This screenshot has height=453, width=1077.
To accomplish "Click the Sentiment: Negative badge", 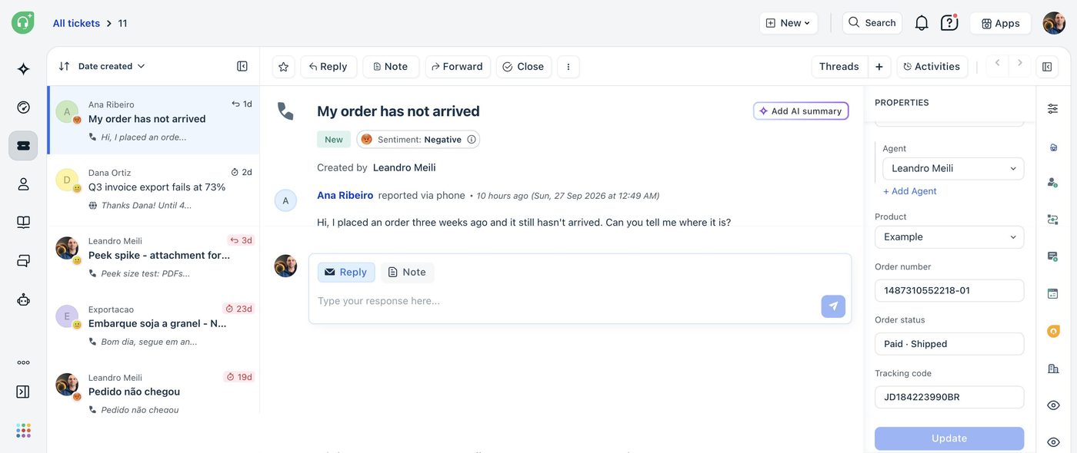I will [418, 139].
